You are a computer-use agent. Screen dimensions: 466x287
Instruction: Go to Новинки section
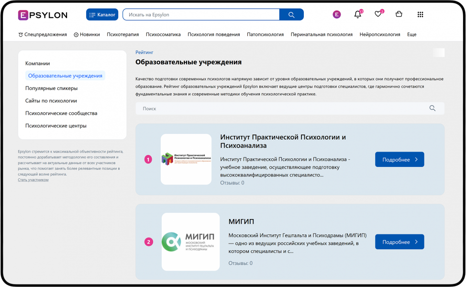click(x=87, y=34)
